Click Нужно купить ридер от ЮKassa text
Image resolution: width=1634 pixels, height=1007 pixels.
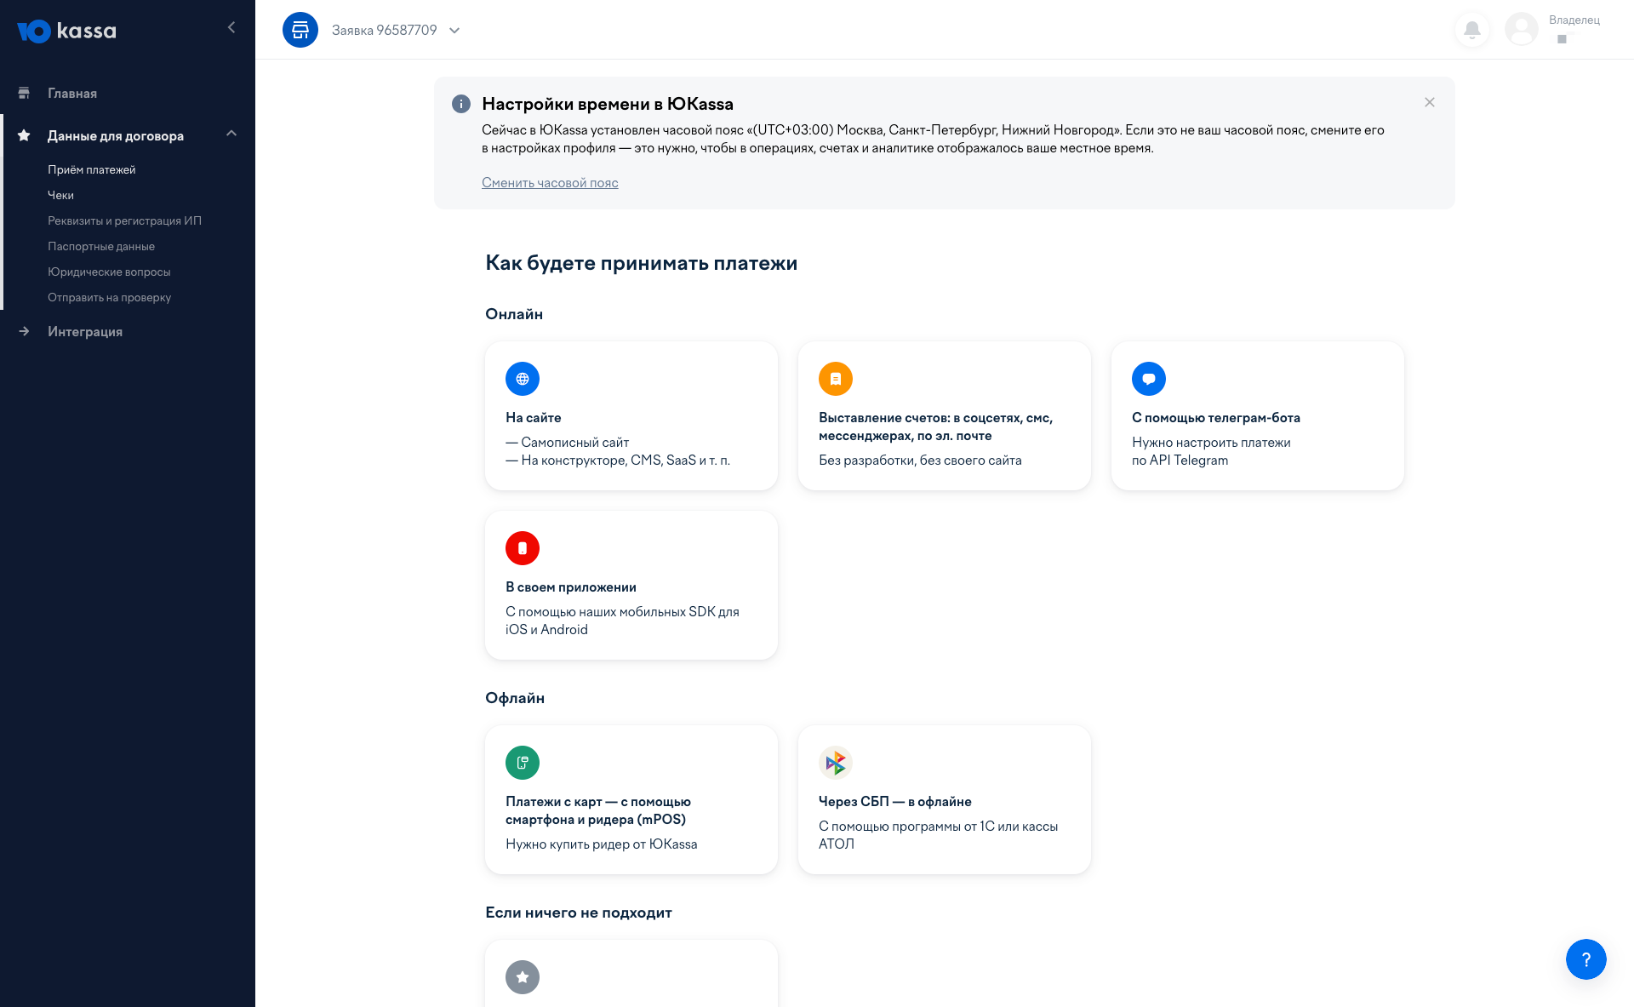pyautogui.click(x=602, y=844)
